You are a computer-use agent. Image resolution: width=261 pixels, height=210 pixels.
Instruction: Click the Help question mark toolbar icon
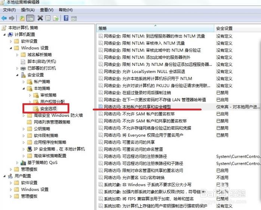[66, 18]
